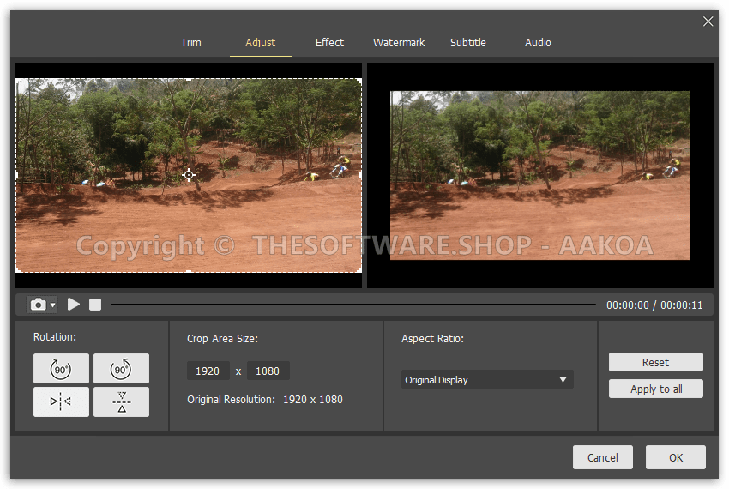Open snapshot options dropdown arrow
729x489 pixels.
[53, 305]
